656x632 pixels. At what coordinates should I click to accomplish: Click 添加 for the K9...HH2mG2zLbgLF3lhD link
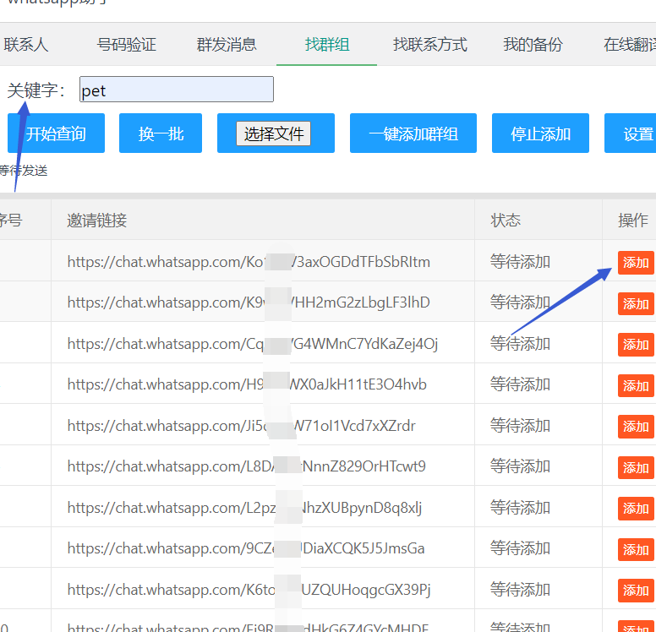coord(636,303)
